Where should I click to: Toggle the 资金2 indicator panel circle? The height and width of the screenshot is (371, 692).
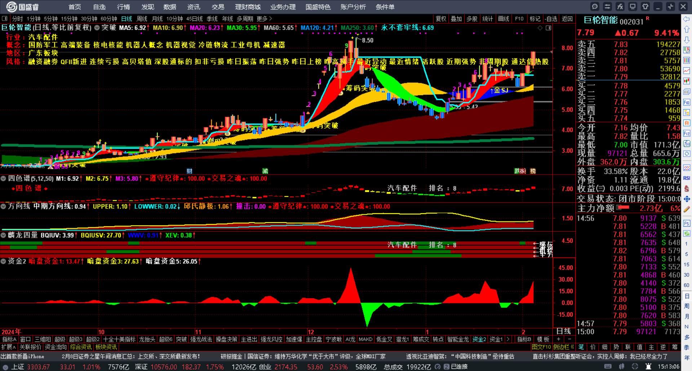[x=3, y=261]
